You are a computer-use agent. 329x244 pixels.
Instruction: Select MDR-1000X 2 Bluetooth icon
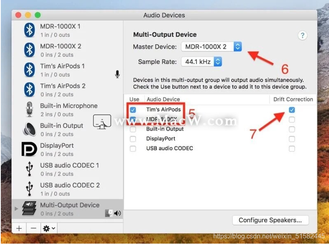30,50
